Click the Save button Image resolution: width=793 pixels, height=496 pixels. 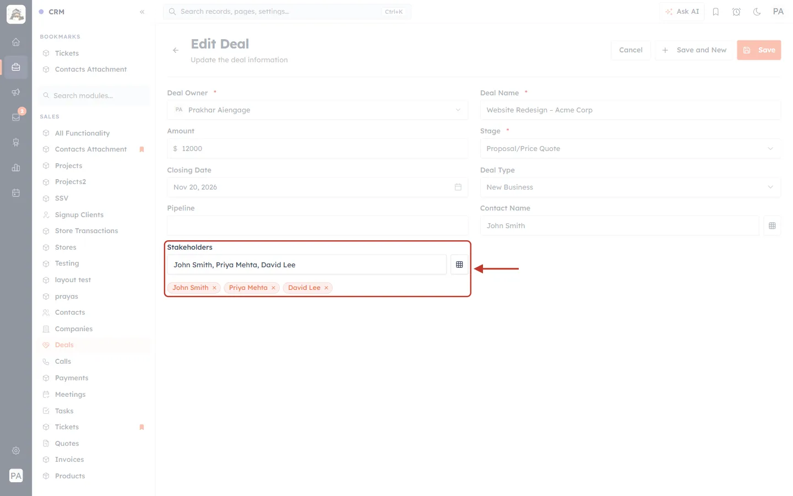coord(759,50)
